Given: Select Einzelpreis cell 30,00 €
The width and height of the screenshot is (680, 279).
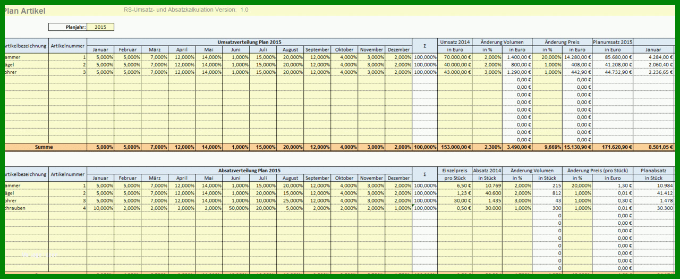Looking at the screenshot, I should [455, 200].
